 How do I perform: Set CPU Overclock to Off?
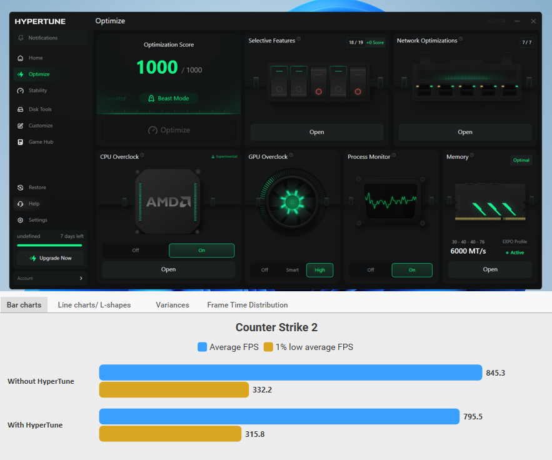click(136, 251)
